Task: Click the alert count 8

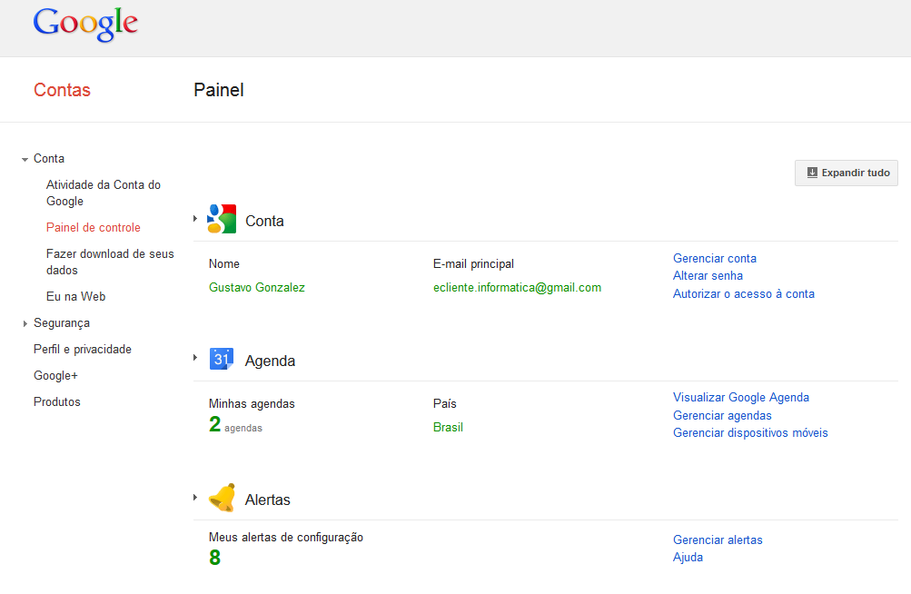Action: tap(214, 558)
